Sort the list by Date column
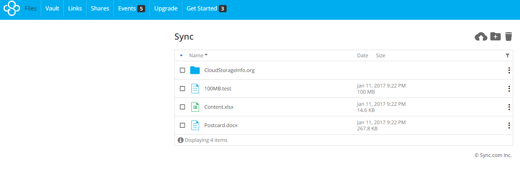The width and height of the screenshot is (520, 171). pyautogui.click(x=363, y=55)
